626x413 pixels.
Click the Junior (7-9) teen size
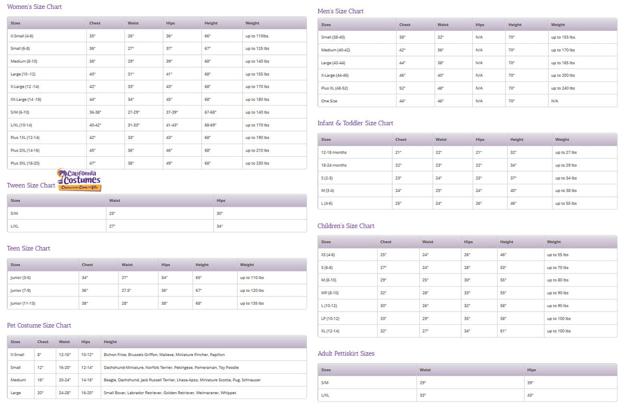pos(21,290)
